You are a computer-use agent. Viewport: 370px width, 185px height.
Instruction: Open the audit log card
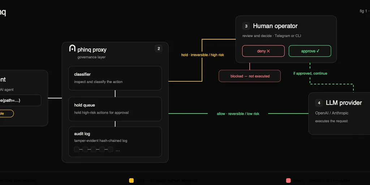[115, 142]
